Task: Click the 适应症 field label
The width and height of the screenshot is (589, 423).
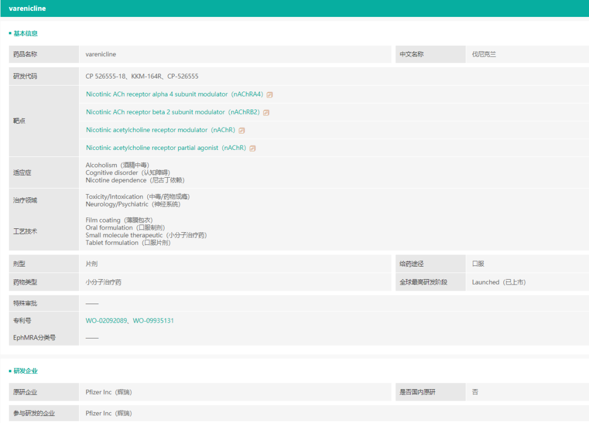Action: 22,173
